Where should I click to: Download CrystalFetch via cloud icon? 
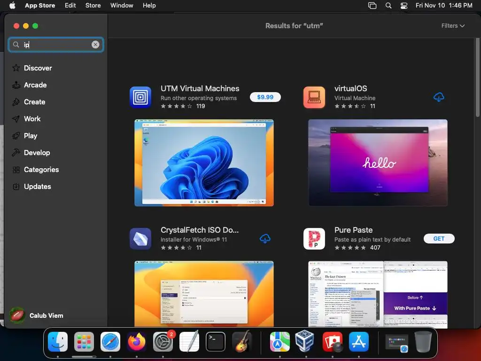coord(265,238)
